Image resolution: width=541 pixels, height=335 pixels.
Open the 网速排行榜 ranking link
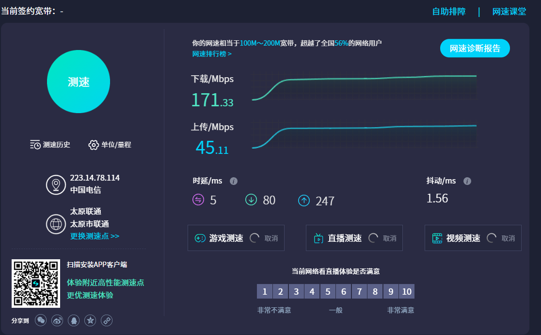(x=212, y=54)
